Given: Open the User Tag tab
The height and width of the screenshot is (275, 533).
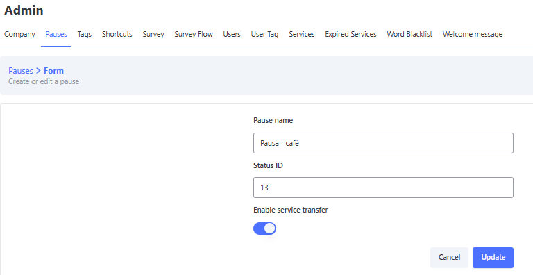Looking at the screenshot, I should [x=264, y=34].
